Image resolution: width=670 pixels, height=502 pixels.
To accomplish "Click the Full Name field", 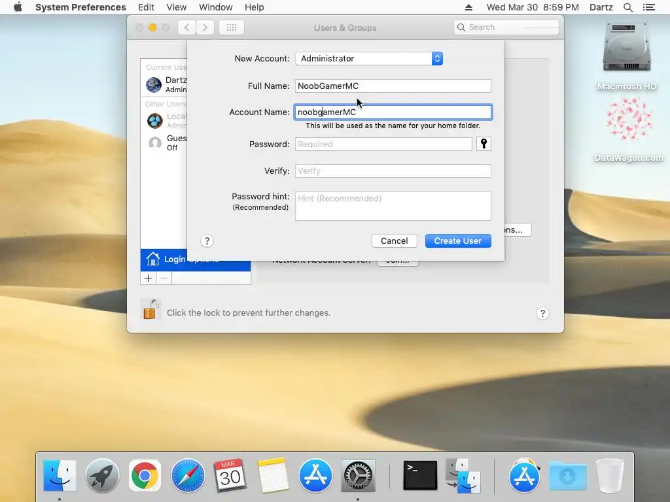I will pyautogui.click(x=393, y=86).
